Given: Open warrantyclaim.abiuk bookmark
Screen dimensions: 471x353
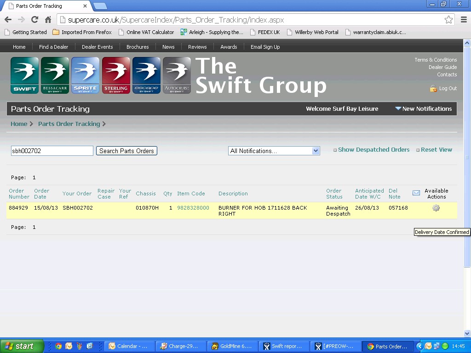Looking at the screenshot, I should tap(376, 32).
